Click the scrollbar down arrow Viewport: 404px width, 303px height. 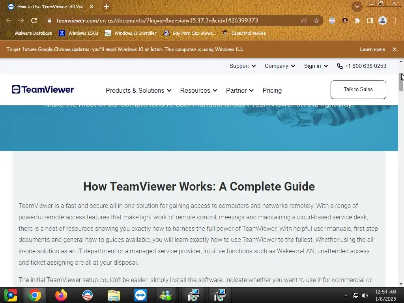click(401, 284)
